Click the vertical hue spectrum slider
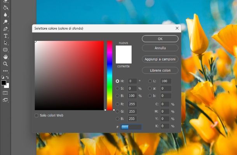Viewport: 237px width, 155px height. [110, 76]
